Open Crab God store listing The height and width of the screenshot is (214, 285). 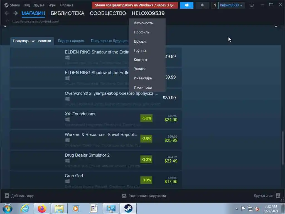[96, 180]
